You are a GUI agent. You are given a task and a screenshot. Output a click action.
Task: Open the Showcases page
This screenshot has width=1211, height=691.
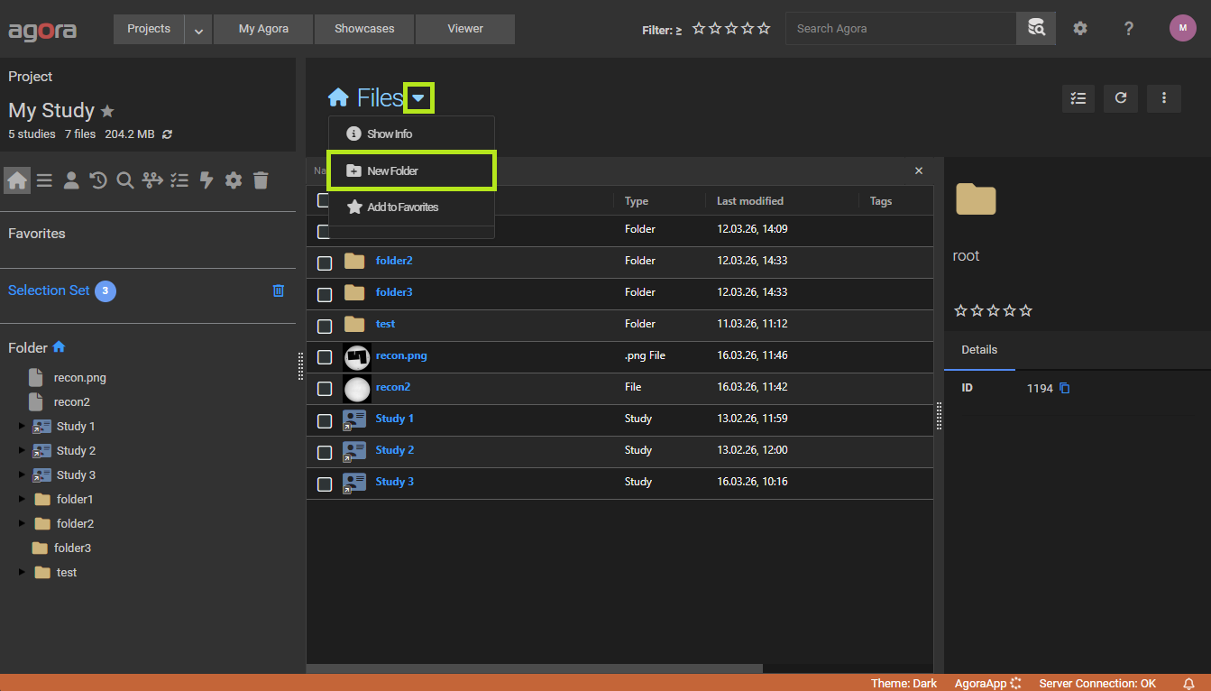pyautogui.click(x=364, y=29)
